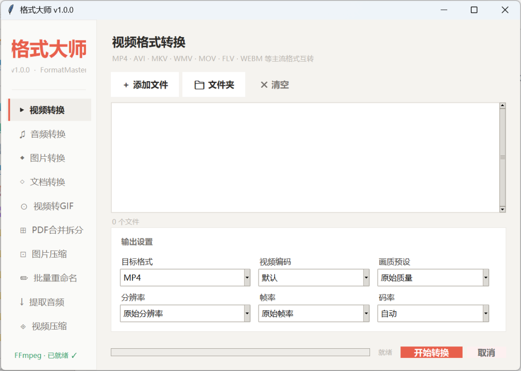The image size is (521, 371).
Task: Click the 视频格式转换 page heading
Action: coord(149,42)
